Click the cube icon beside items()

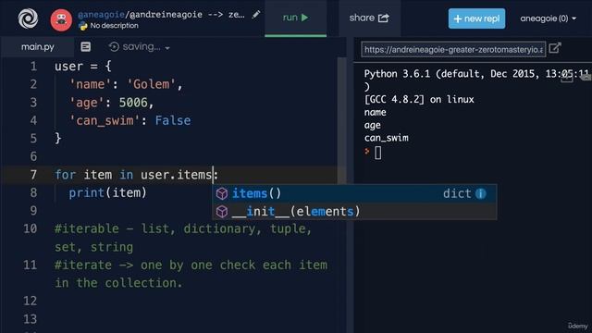(222, 193)
